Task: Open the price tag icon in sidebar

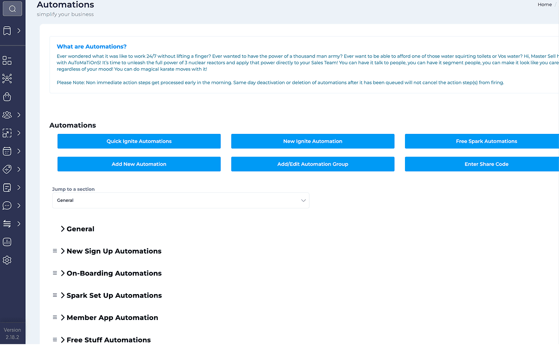Action: click(x=7, y=169)
